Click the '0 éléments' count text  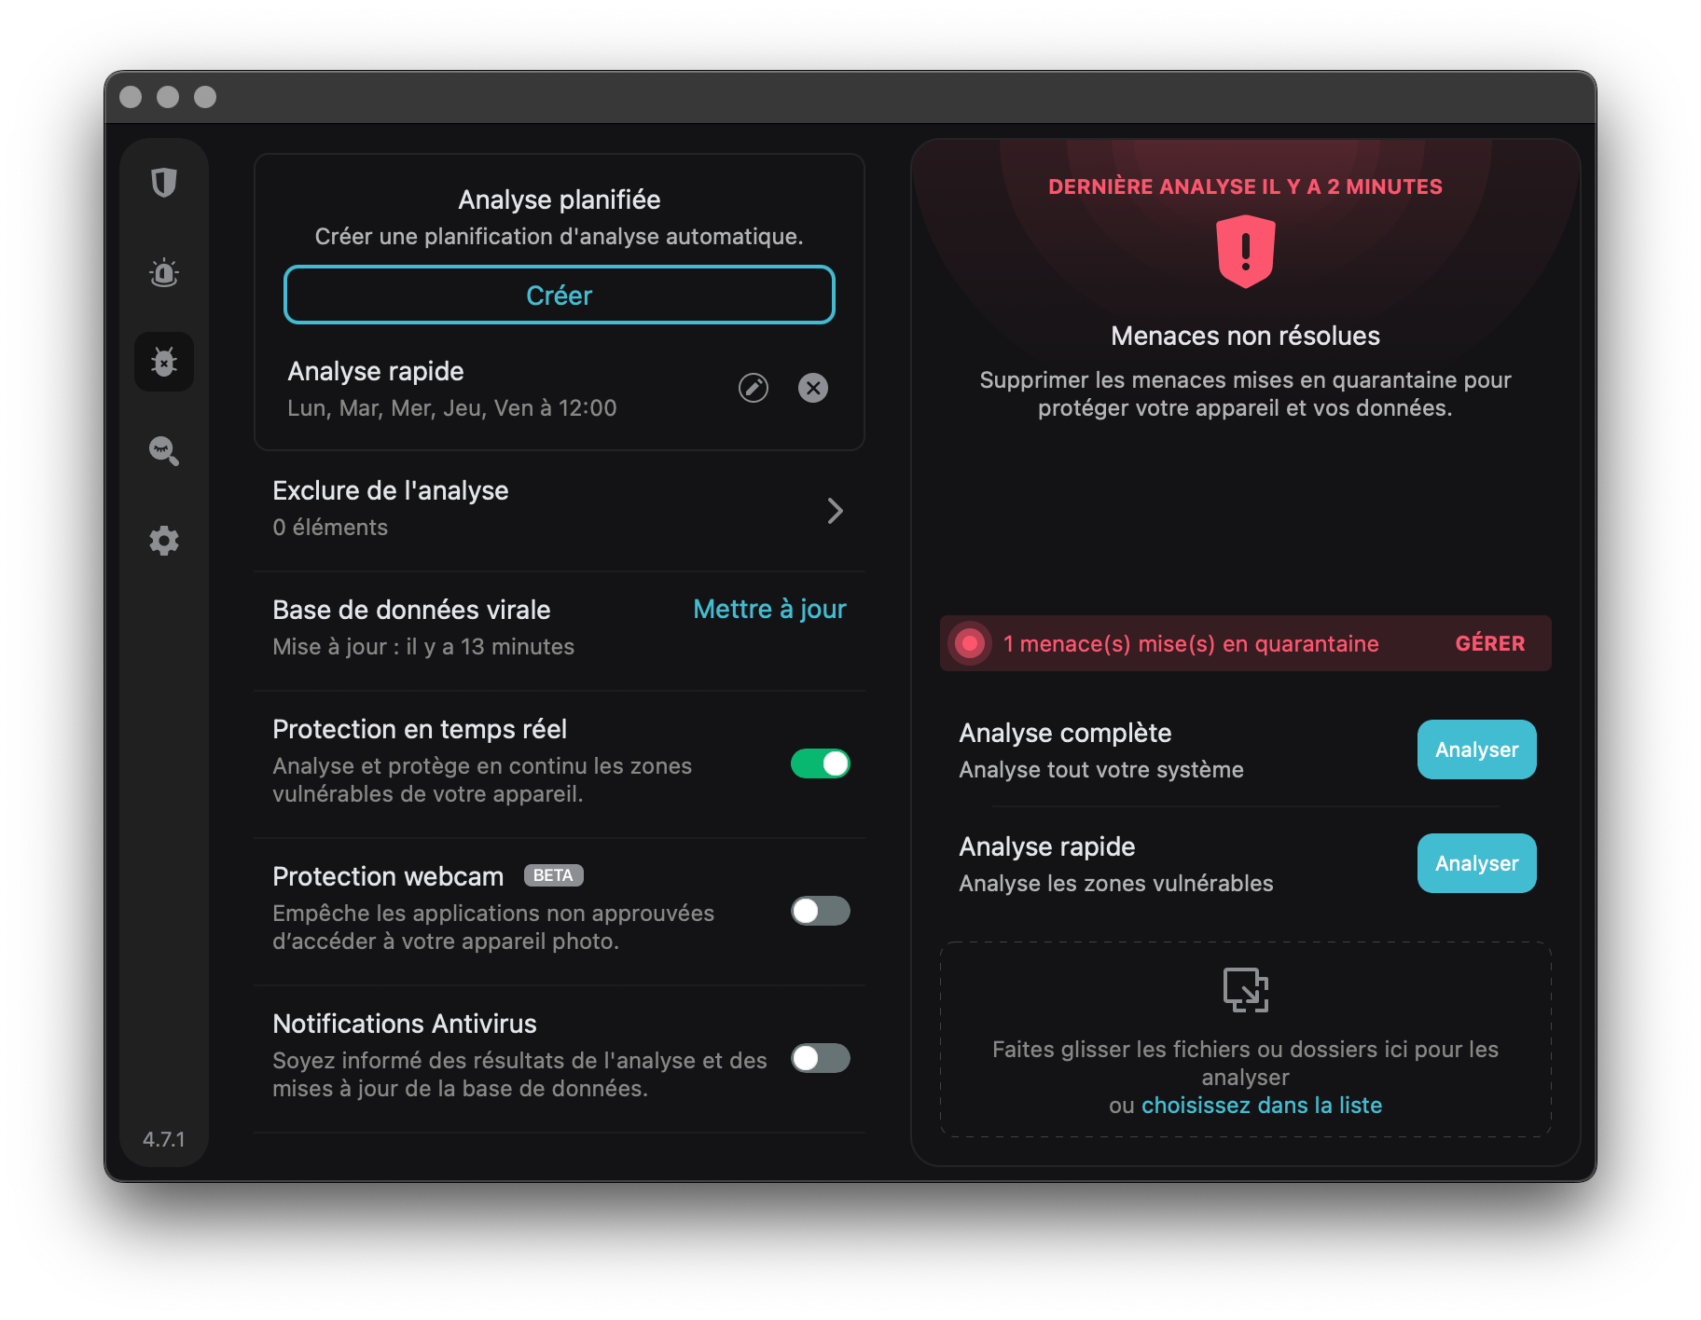[330, 528]
